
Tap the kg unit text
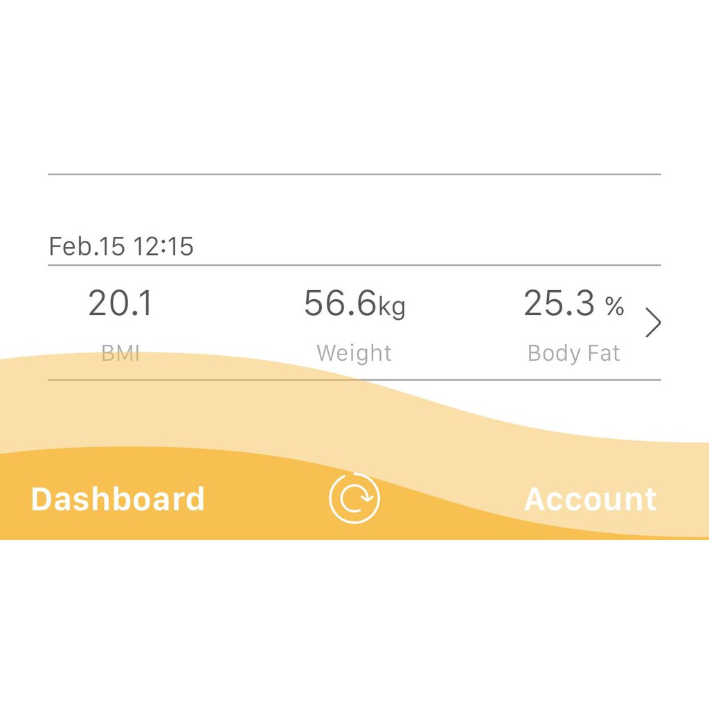(x=392, y=306)
